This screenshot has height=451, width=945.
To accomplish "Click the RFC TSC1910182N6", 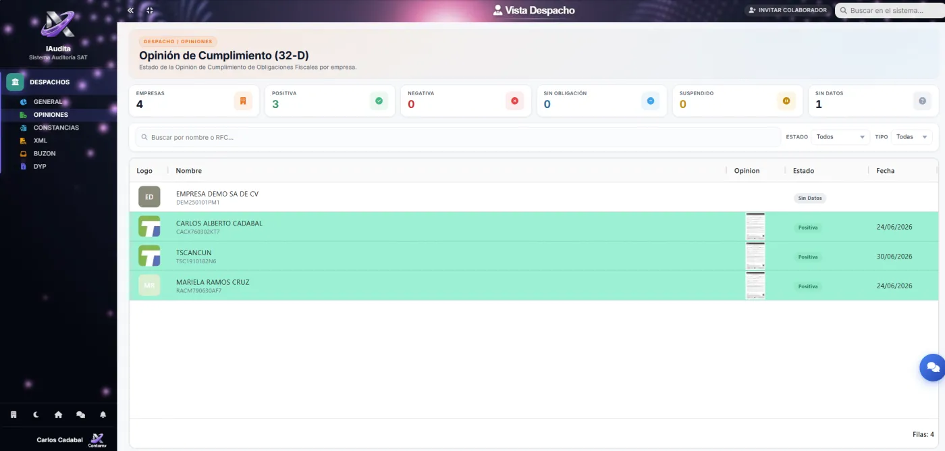I will tap(196, 261).
